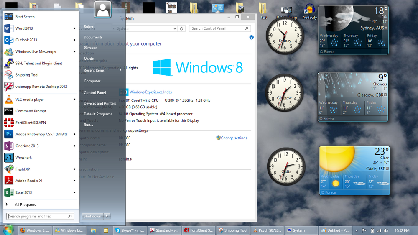Click the Start orb on taskbar

click(8, 230)
